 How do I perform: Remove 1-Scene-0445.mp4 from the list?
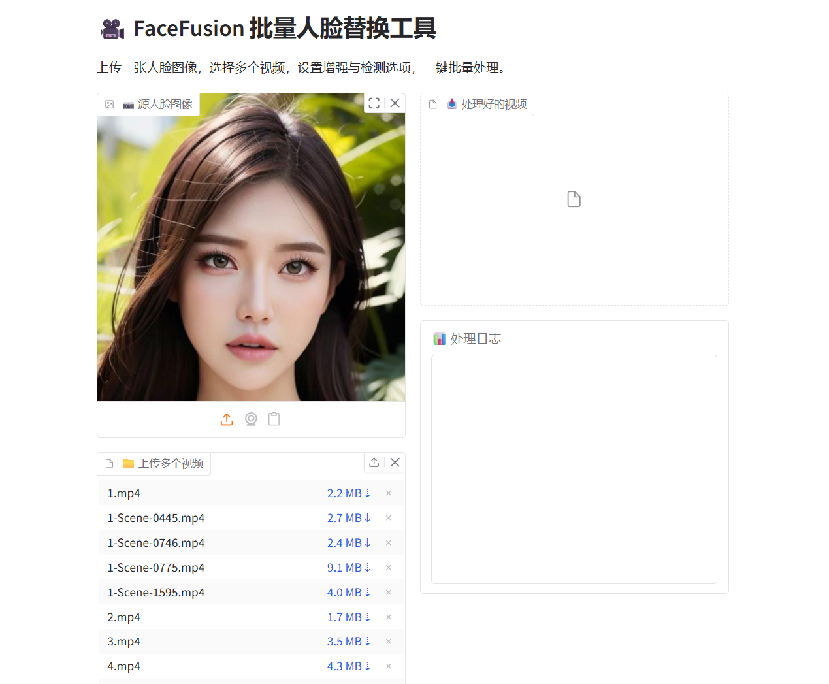389,518
